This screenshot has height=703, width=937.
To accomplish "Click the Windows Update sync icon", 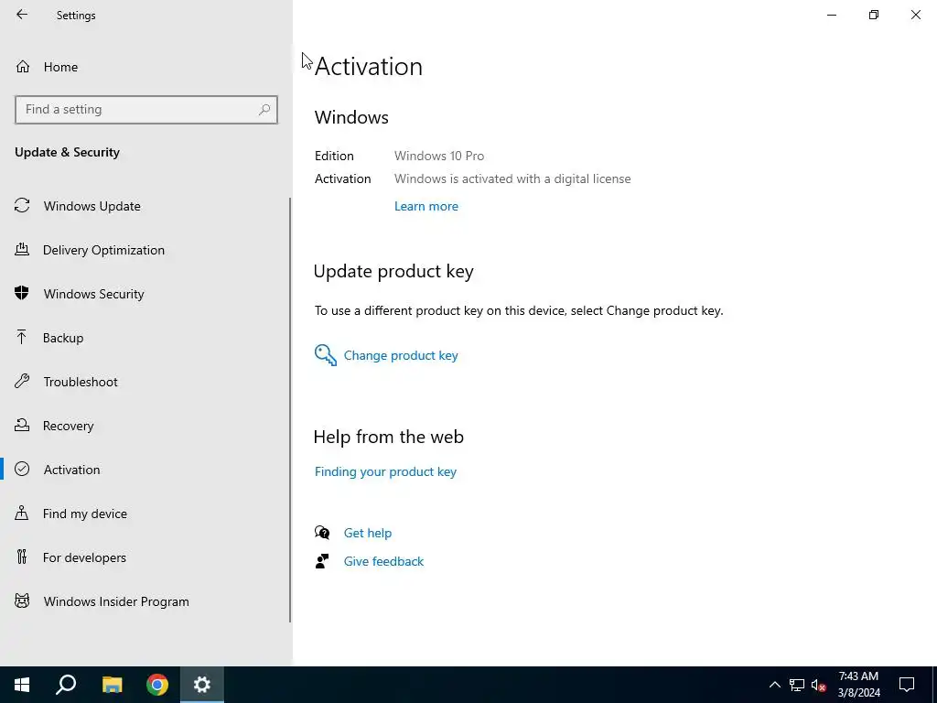I will pyautogui.click(x=22, y=206).
